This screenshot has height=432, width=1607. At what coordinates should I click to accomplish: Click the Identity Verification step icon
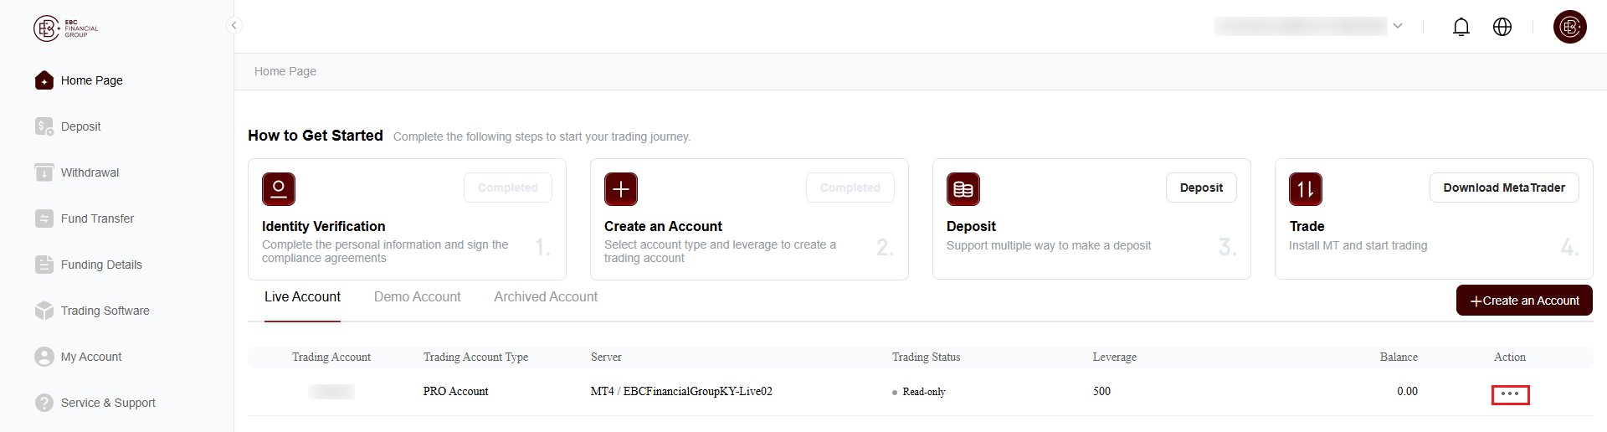(x=279, y=189)
